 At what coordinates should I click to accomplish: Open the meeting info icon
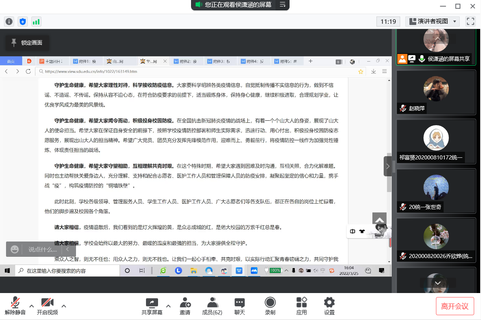(x=9, y=22)
